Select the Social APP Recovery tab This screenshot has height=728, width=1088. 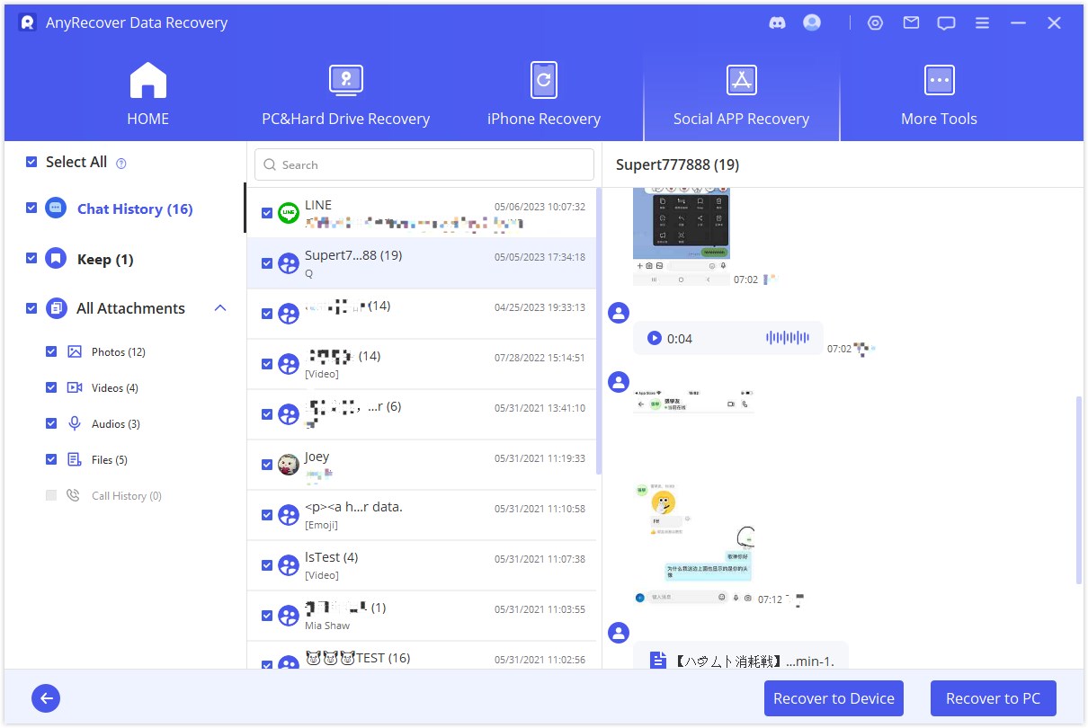742,93
